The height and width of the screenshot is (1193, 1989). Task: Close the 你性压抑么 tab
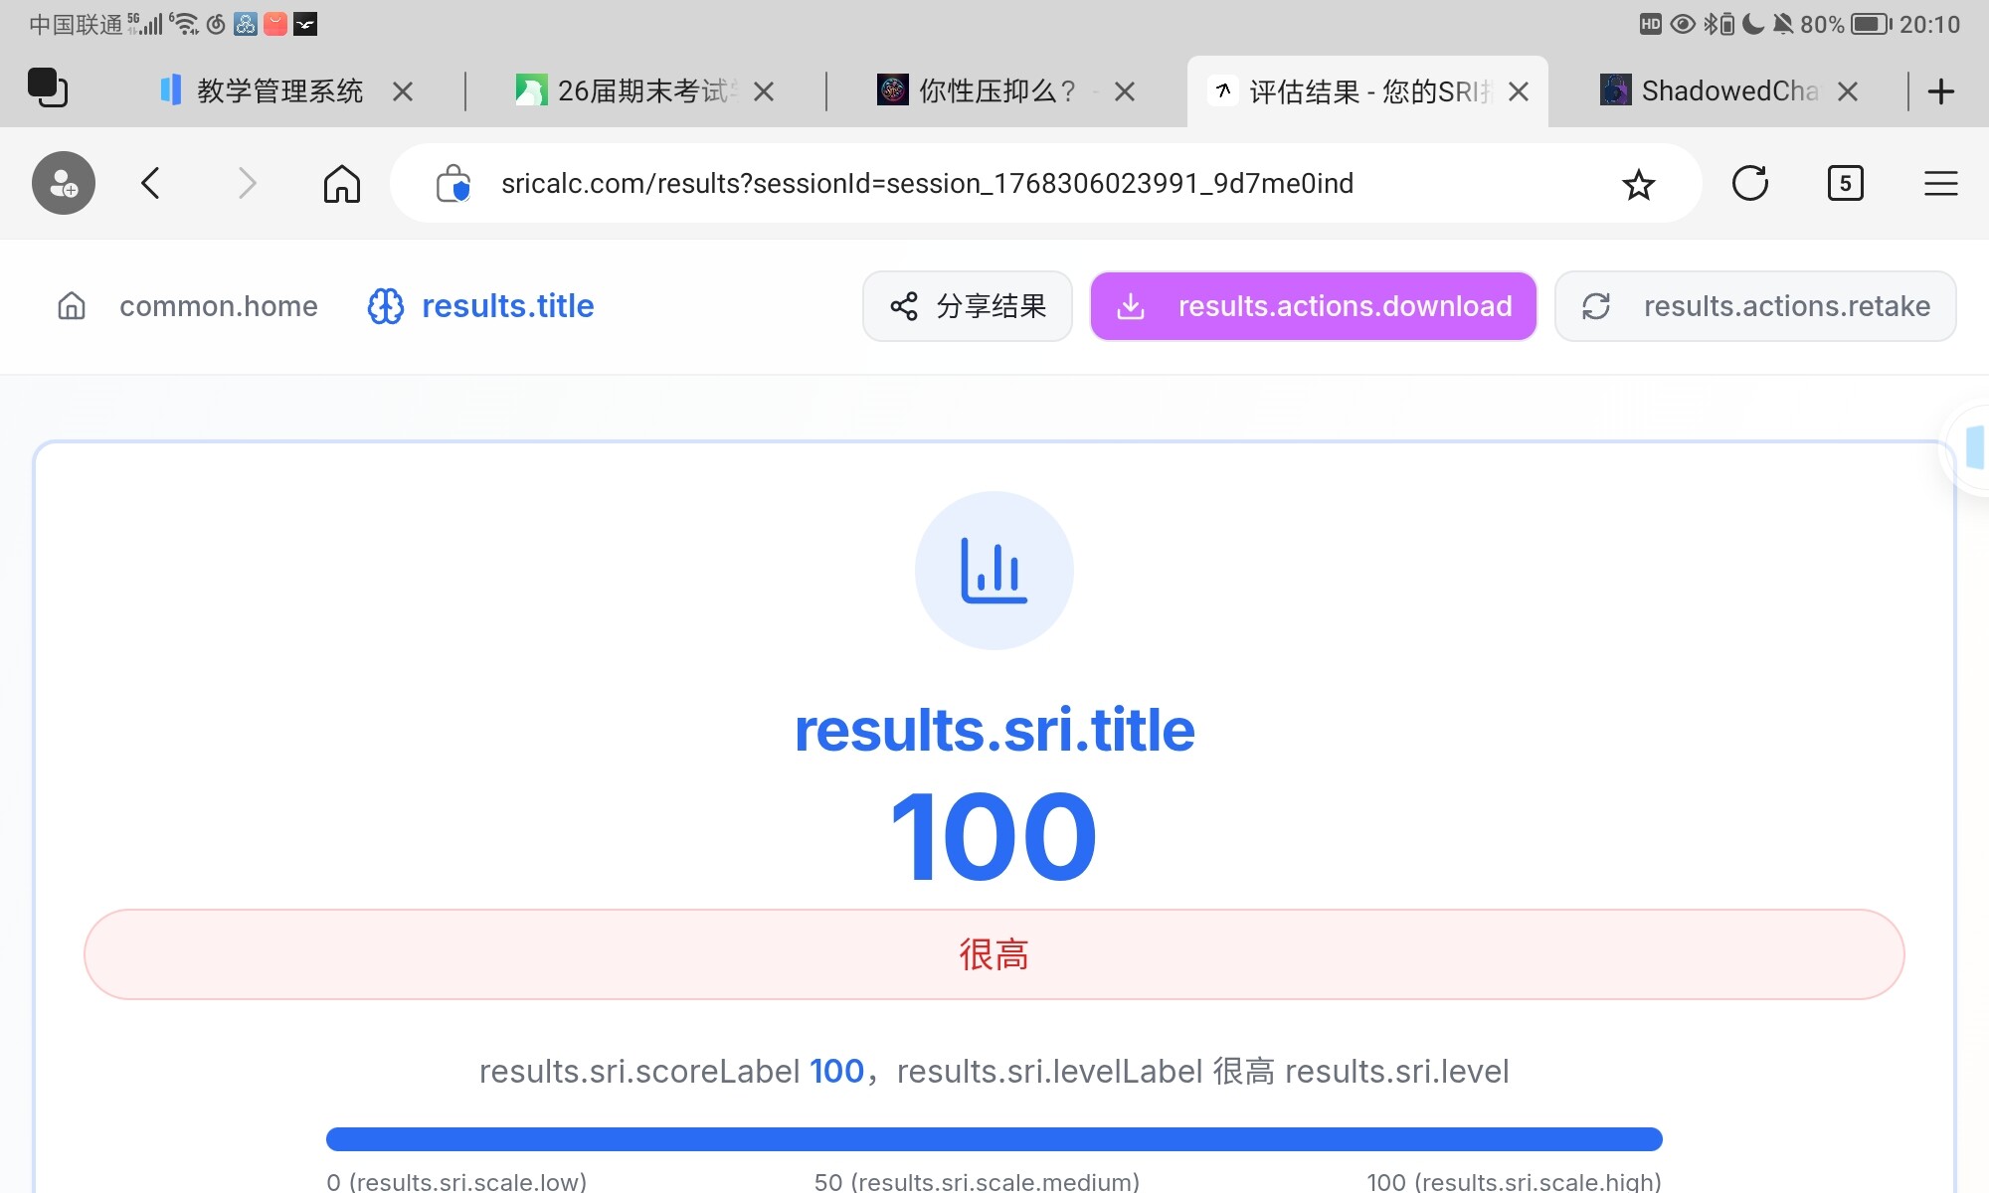click(1125, 91)
